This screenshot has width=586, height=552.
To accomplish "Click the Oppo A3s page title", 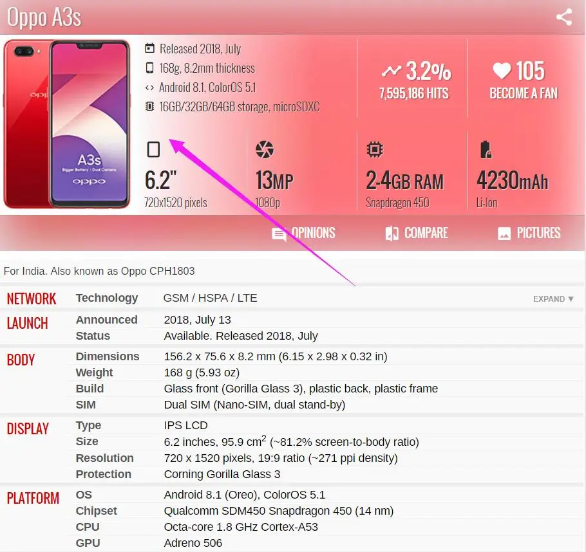I will (44, 17).
